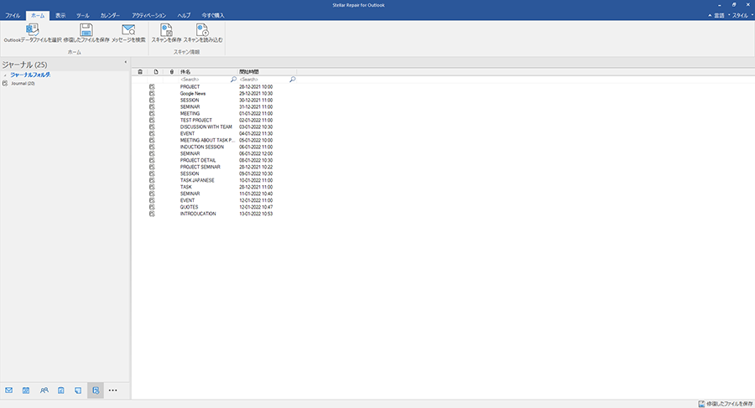
Task: Open the アクティベーション ribbon tab
Action: 148,15
